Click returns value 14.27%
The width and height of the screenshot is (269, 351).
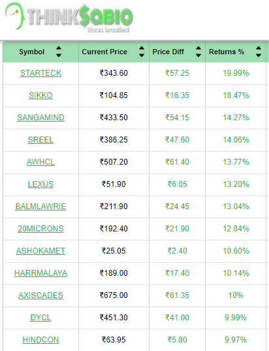click(236, 118)
